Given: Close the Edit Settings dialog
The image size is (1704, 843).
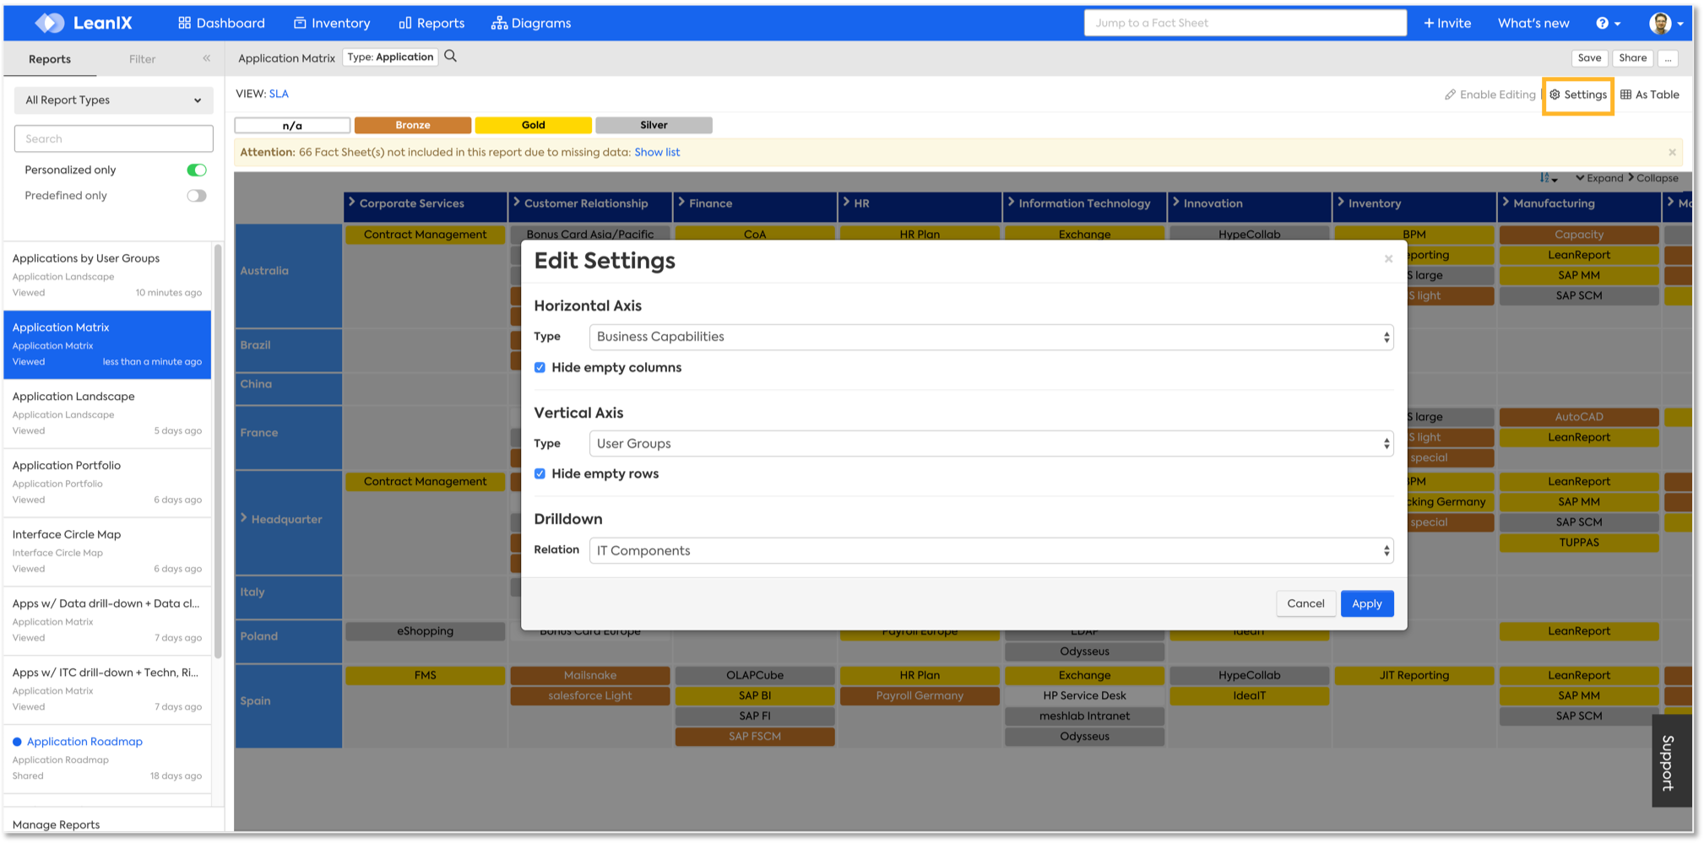Looking at the screenshot, I should (1388, 259).
